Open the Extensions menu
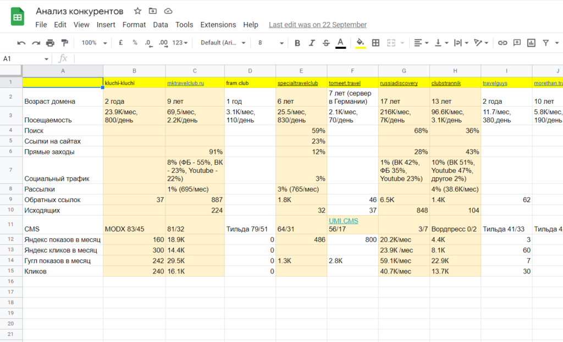 tap(218, 25)
